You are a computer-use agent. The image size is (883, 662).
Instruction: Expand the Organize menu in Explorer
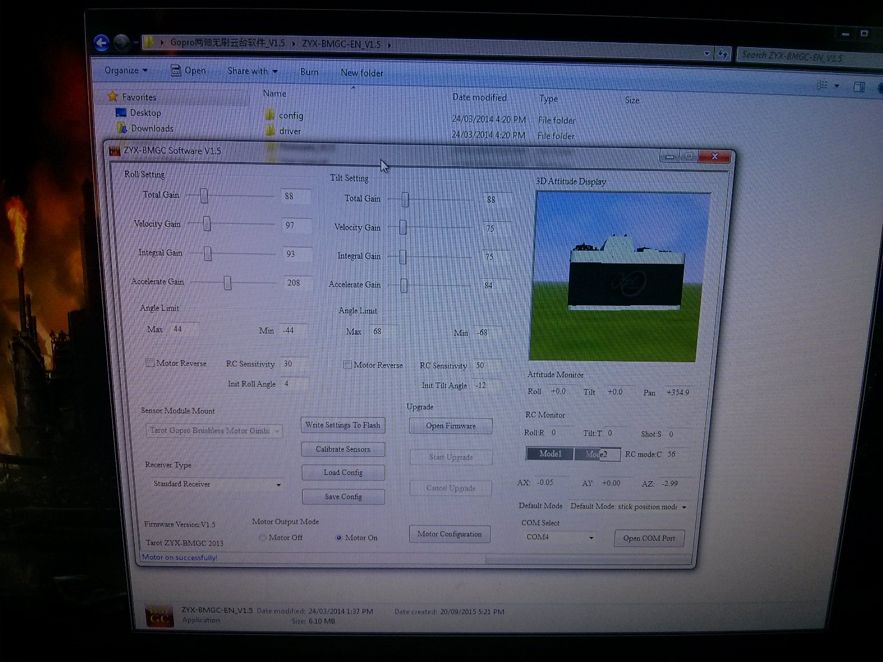coord(126,70)
